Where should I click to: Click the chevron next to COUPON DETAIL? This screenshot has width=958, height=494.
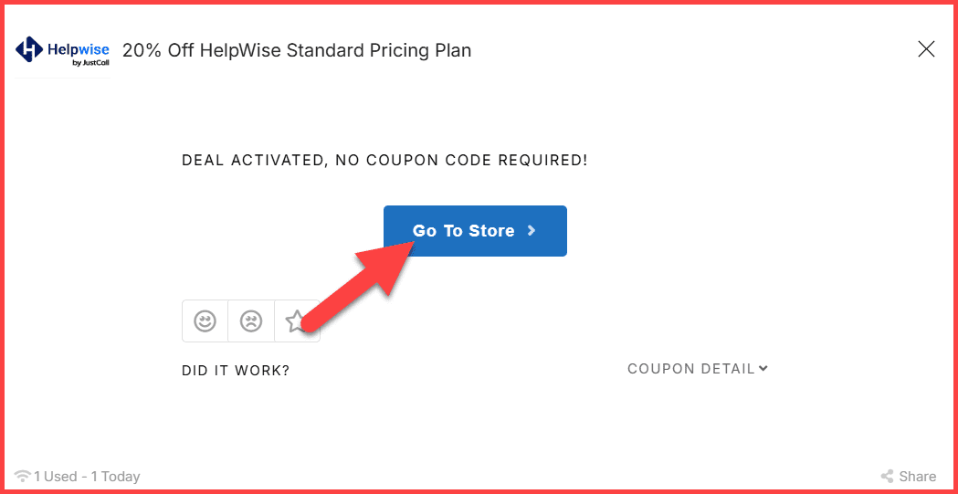[763, 368]
